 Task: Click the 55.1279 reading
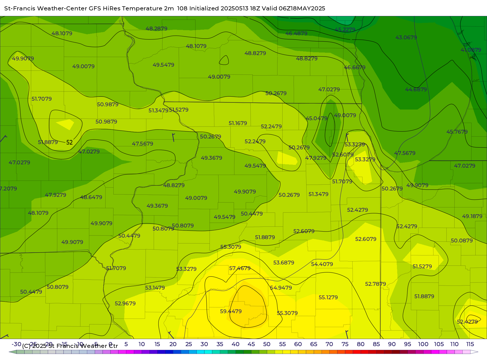(328, 297)
